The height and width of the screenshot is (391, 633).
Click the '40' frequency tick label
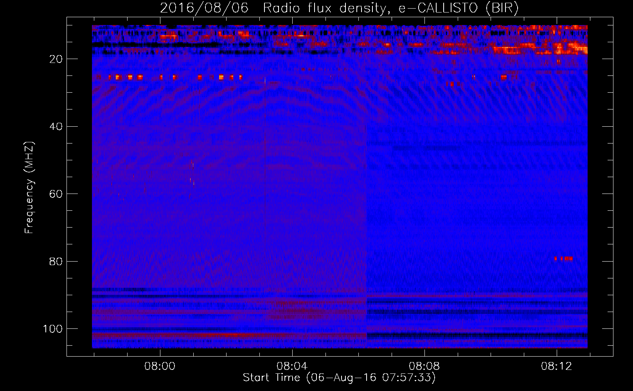pos(56,127)
